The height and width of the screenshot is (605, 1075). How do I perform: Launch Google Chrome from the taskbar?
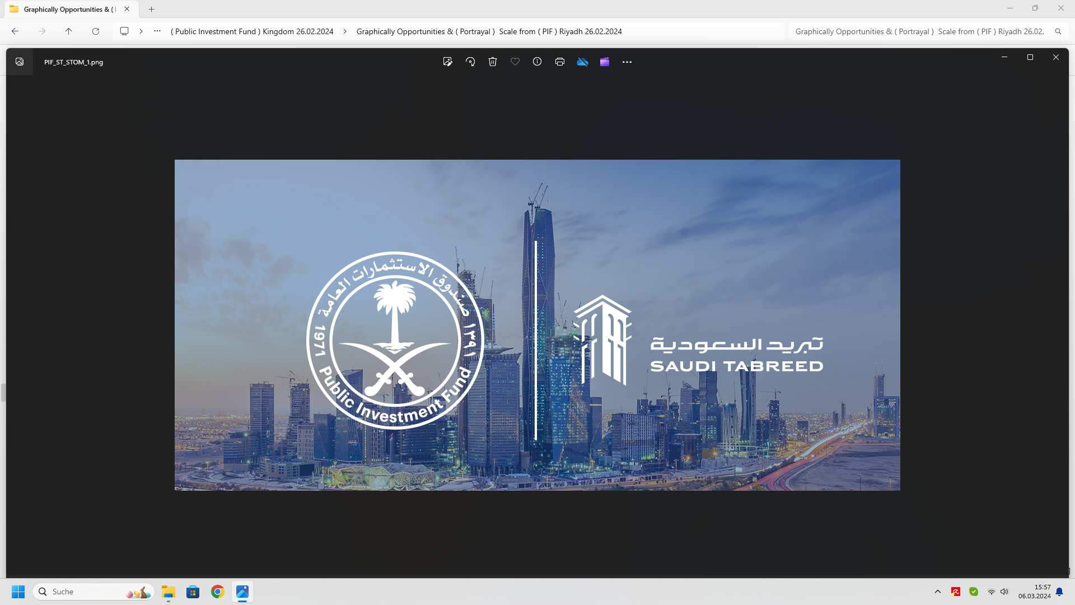tap(218, 592)
